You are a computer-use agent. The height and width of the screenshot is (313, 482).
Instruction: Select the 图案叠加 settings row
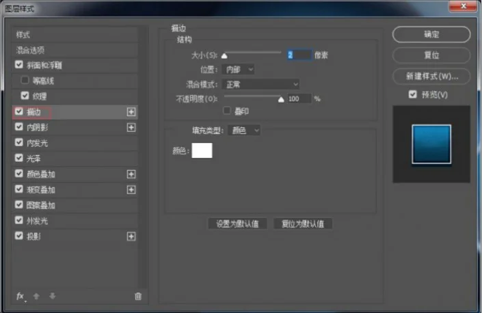tap(75, 205)
